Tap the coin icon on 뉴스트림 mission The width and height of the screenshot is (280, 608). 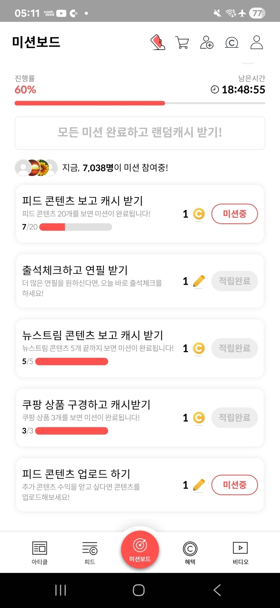[x=199, y=348]
